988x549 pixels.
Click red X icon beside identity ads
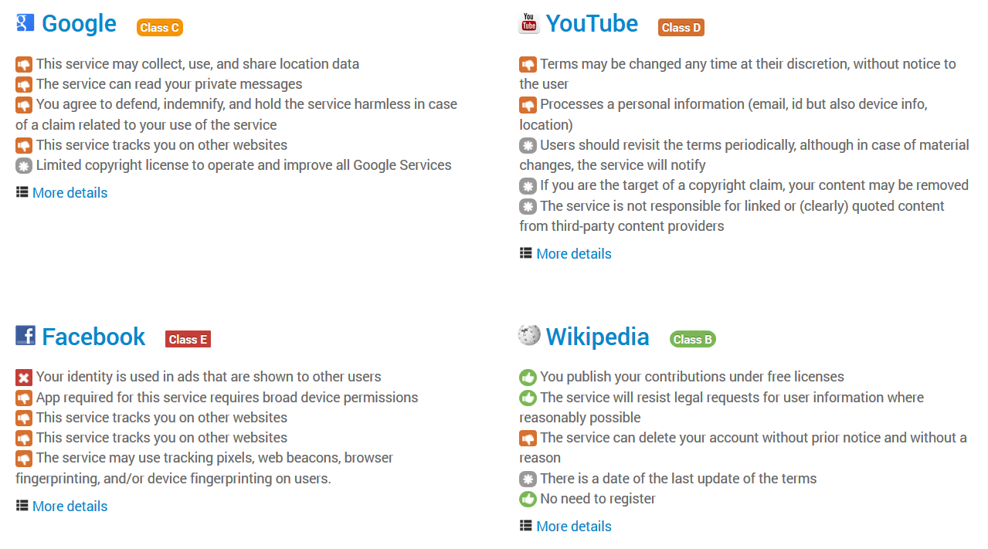pyautogui.click(x=24, y=378)
